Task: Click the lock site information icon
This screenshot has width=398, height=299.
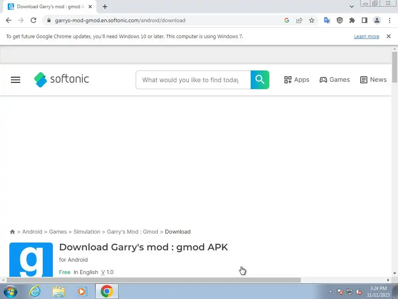Action: click(49, 20)
